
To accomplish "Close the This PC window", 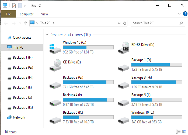I will (x=182, y=5).
